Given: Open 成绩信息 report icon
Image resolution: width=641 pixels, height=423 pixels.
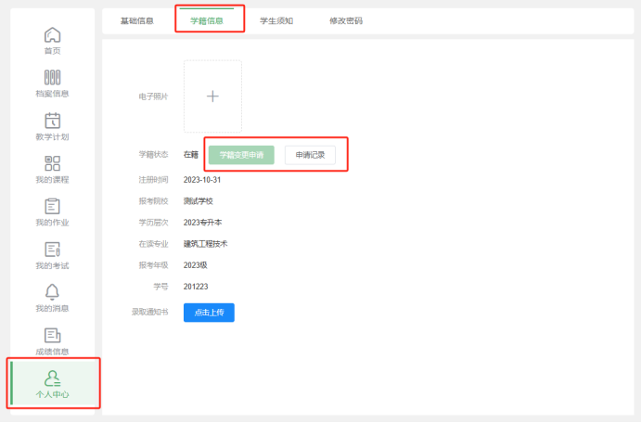Looking at the screenshot, I should (x=52, y=335).
